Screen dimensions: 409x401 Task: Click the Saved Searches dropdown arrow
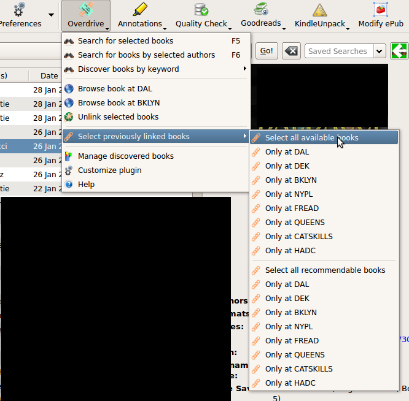coord(380,51)
